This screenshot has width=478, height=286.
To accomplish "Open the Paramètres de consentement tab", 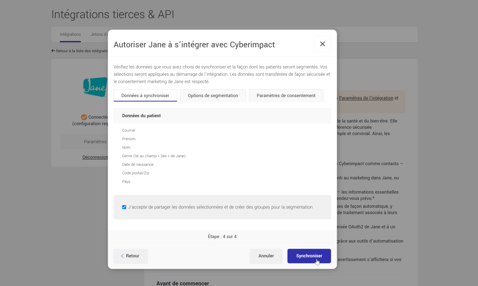I will coord(286,95).
